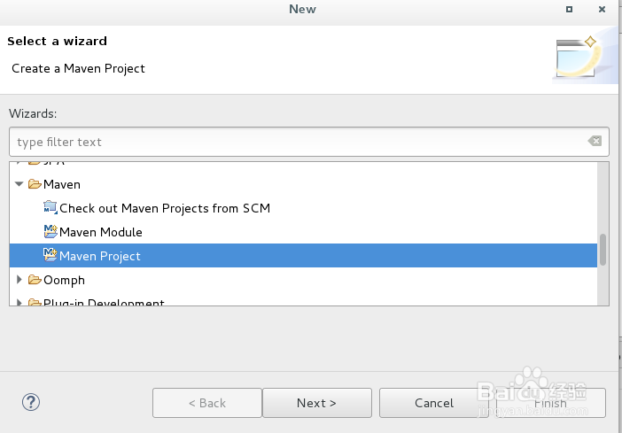Image resolution: width=622 pixels, height=433 pixels.
Task: Click the Maven Module icon
Action: click(x=50, y=232)
